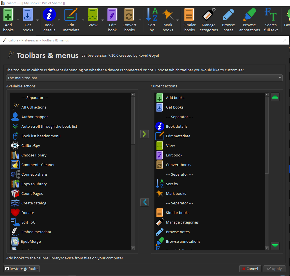290x276 pixels.
Task: Open Book details from main toolbar
Action: [x=49, y=15]
